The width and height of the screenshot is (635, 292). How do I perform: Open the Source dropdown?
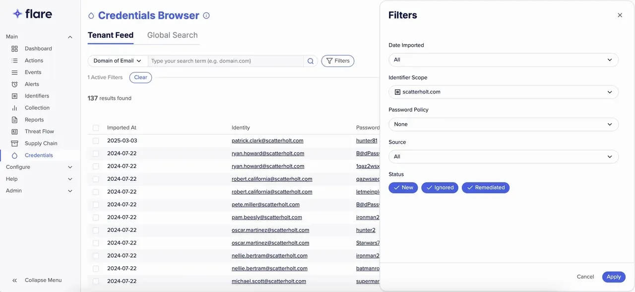(x=504, y=156)
